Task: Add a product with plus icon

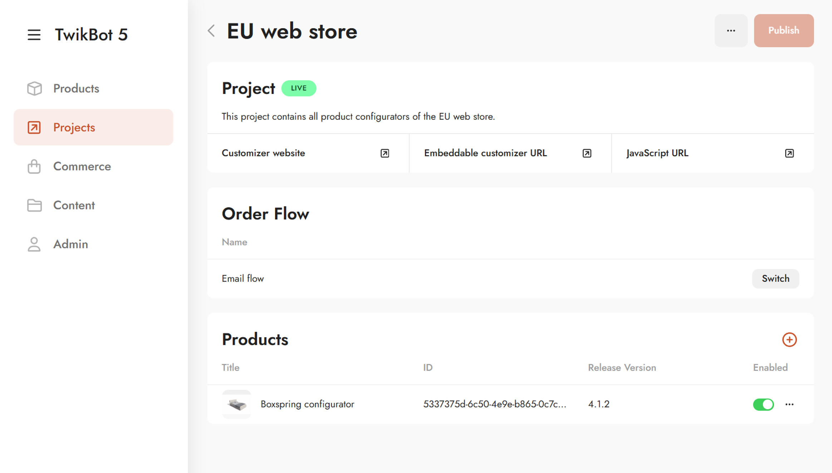Action: click(x=789, y=340)
